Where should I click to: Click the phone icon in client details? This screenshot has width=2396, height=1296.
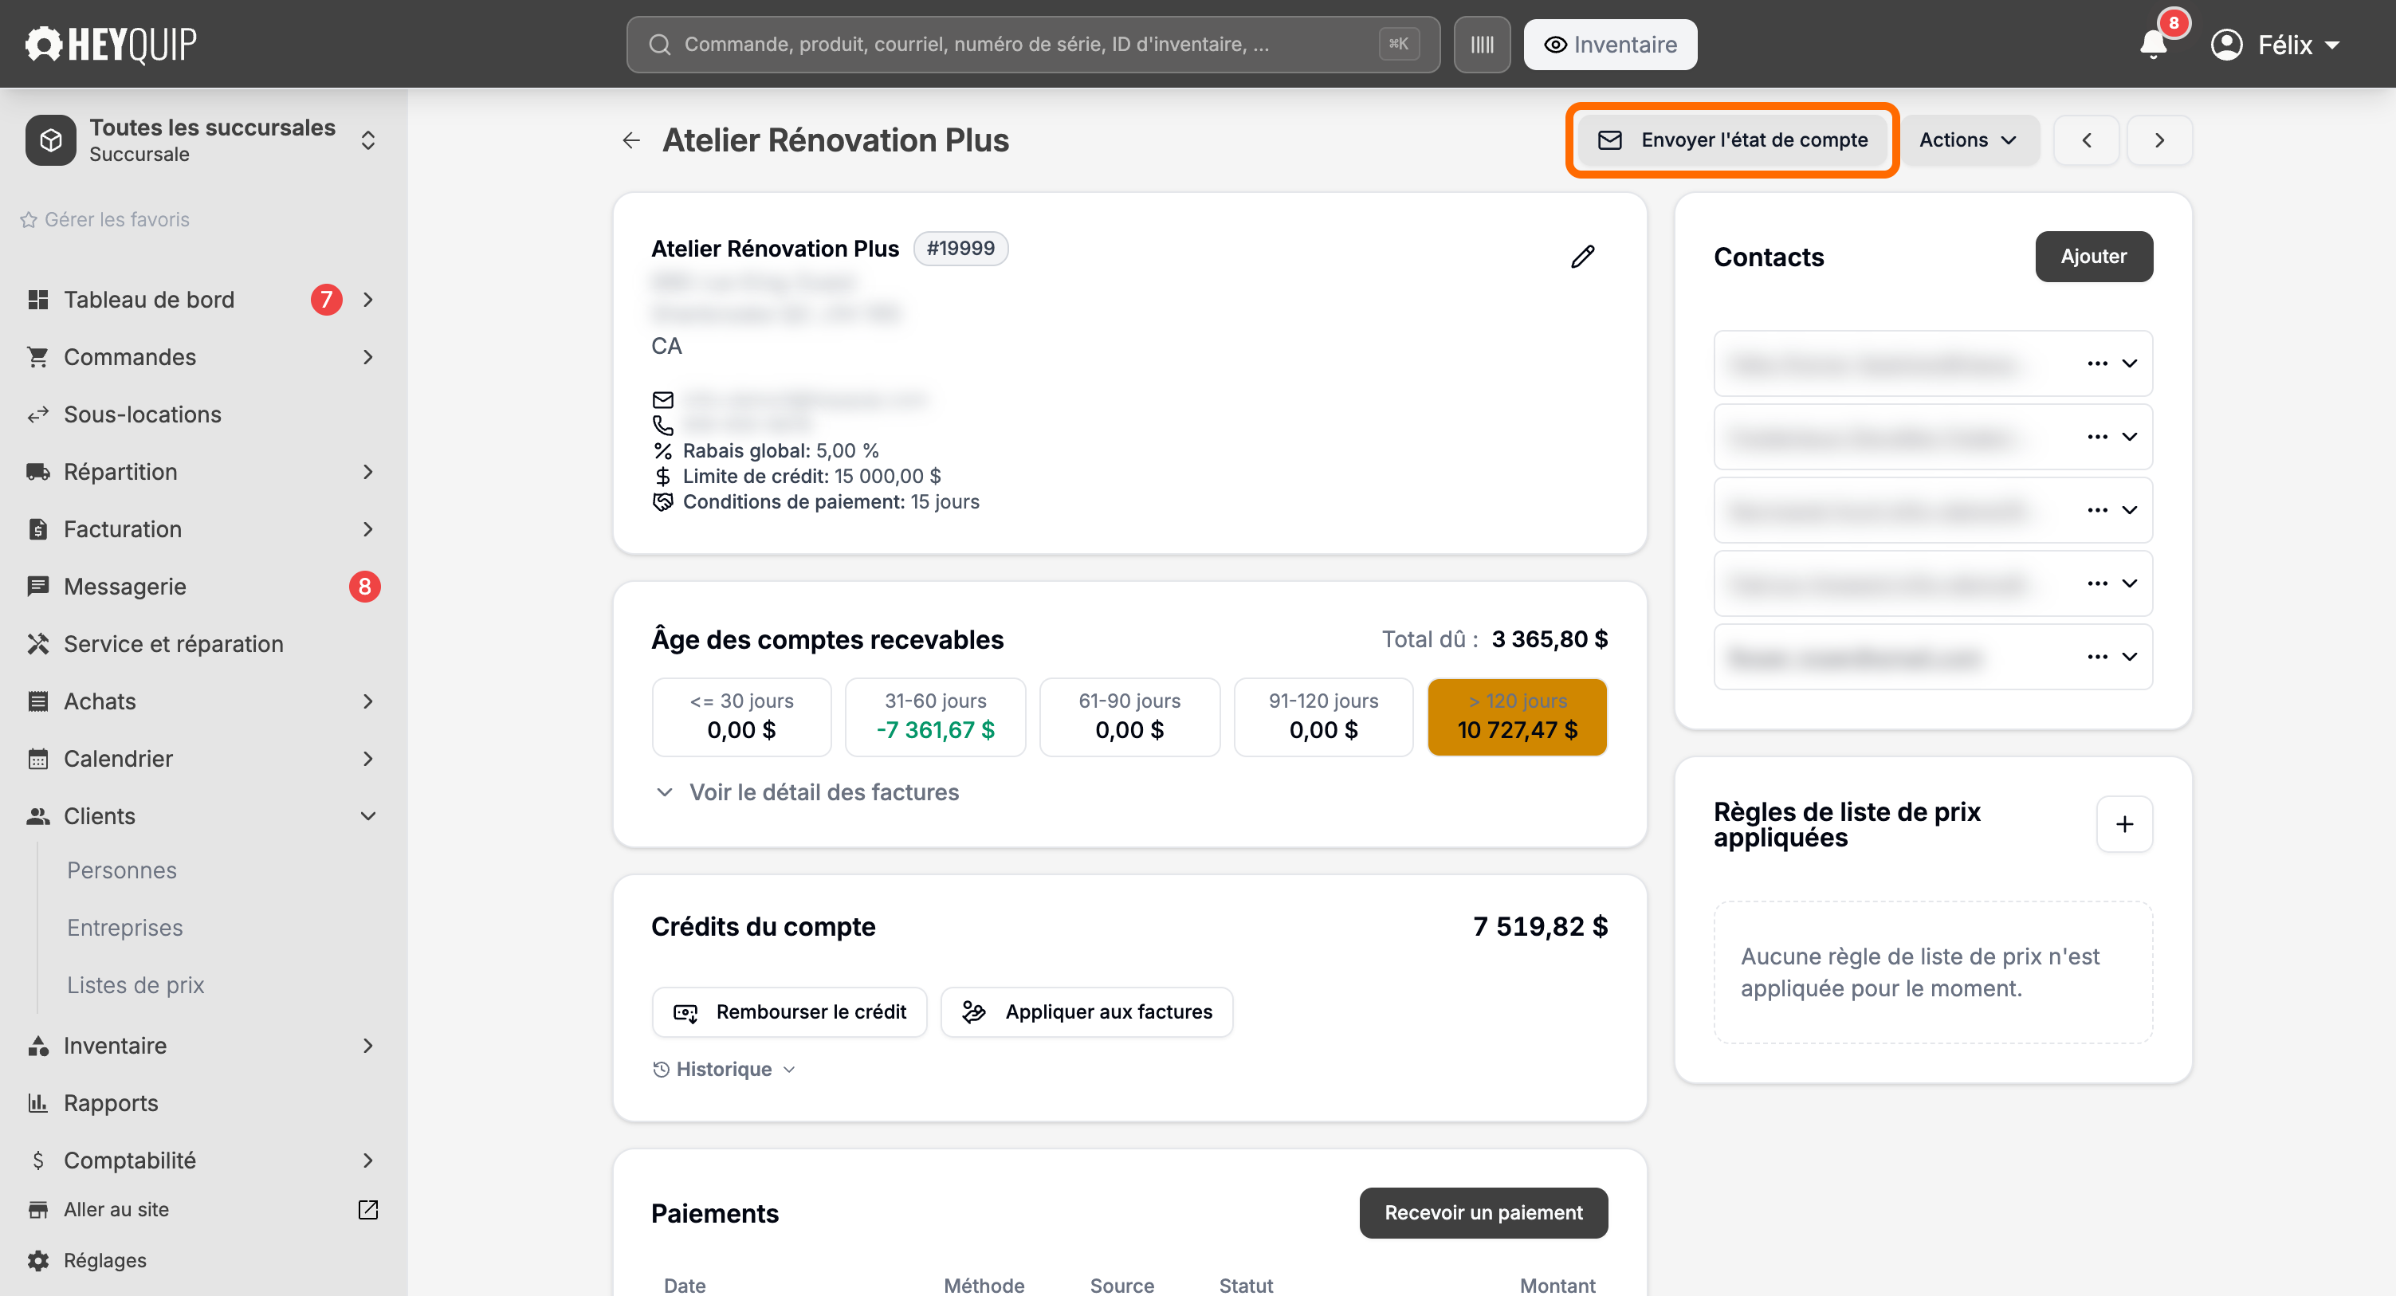pos(662,425)
